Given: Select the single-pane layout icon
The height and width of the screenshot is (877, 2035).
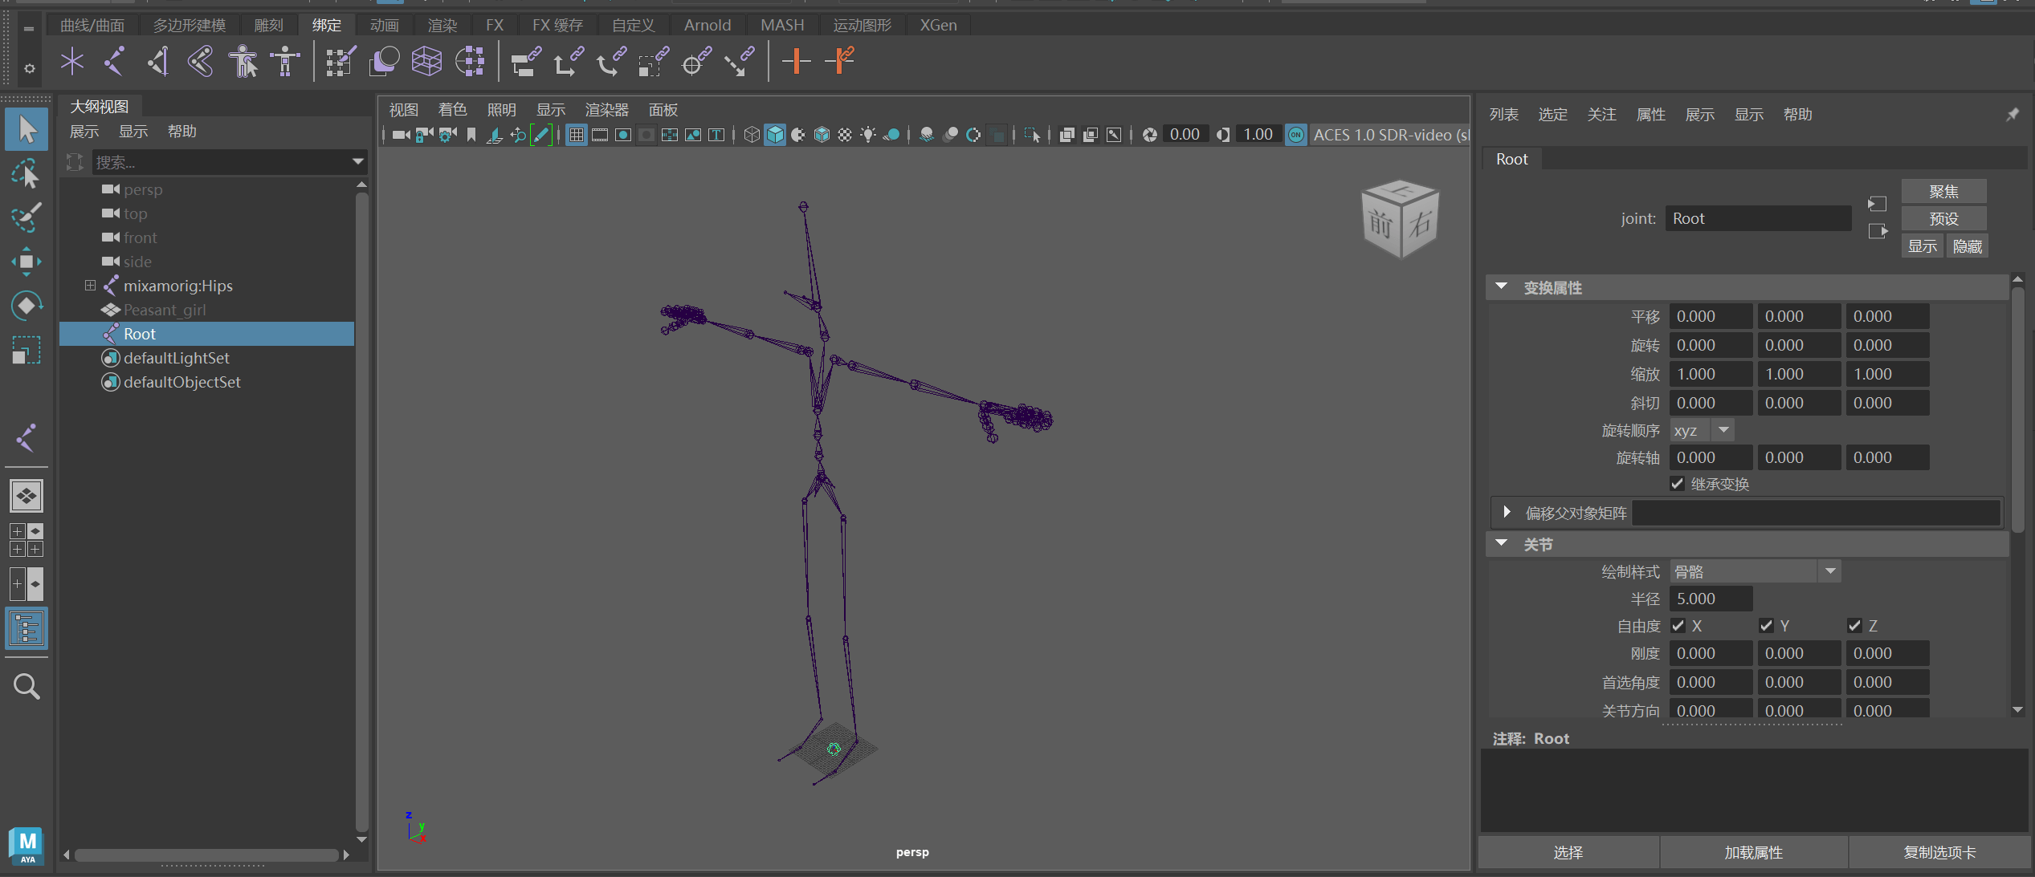Looking at the screenshot, I should click(27, 496).
